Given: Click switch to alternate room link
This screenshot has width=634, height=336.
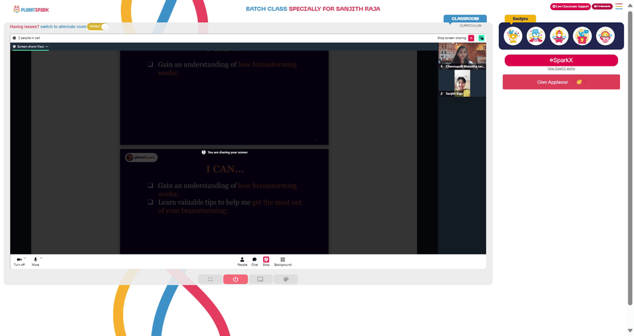Looking at the screenshot, I should coord(63,27).
